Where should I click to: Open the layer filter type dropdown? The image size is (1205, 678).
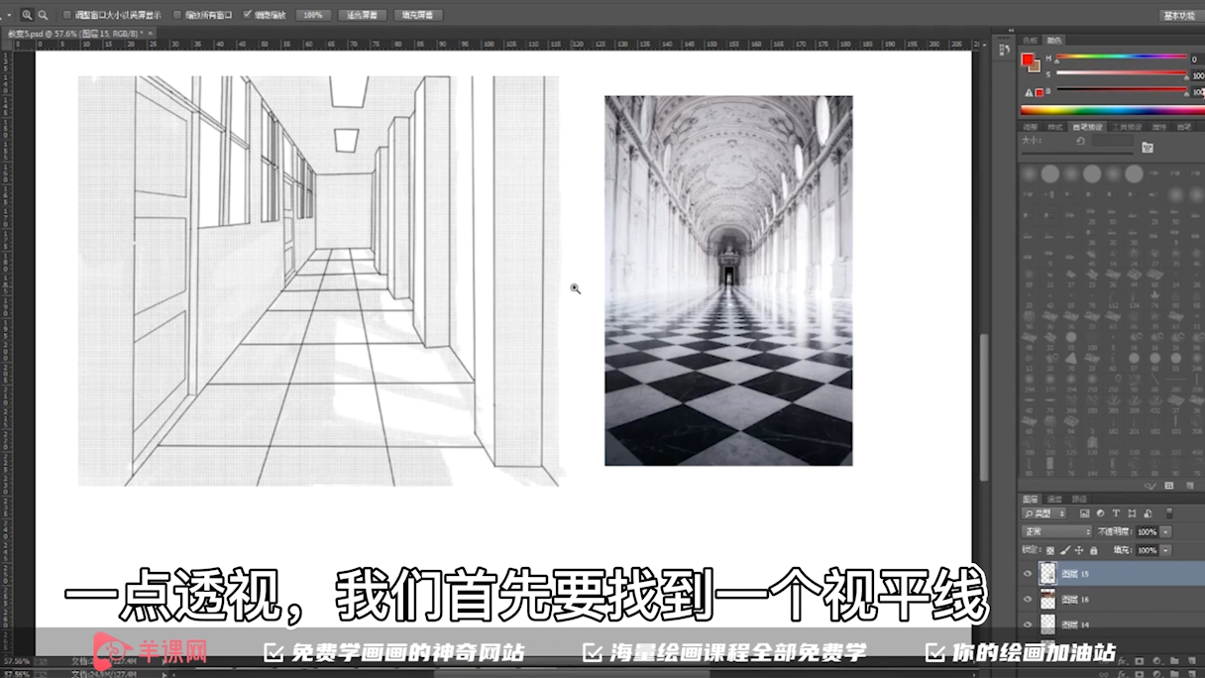pyautogui.click(x=1044, y=513)
